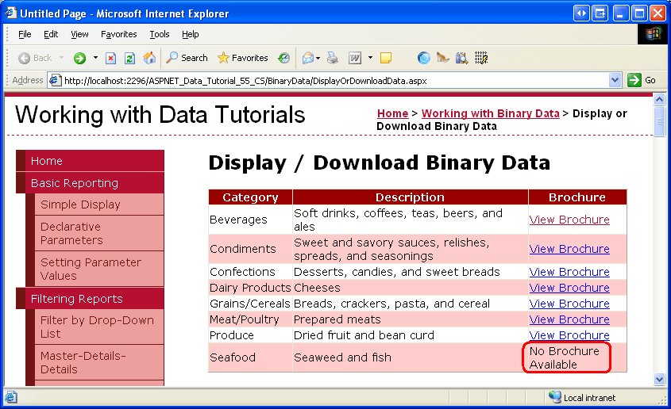
Task: Open the Favorites star button
Action: [243, 58]
